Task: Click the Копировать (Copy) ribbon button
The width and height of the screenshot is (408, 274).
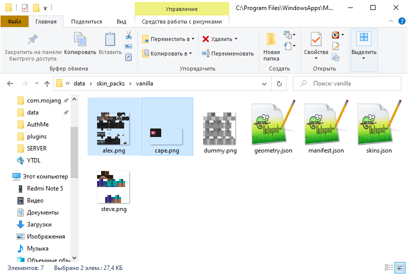Action: tap(80, 43)
